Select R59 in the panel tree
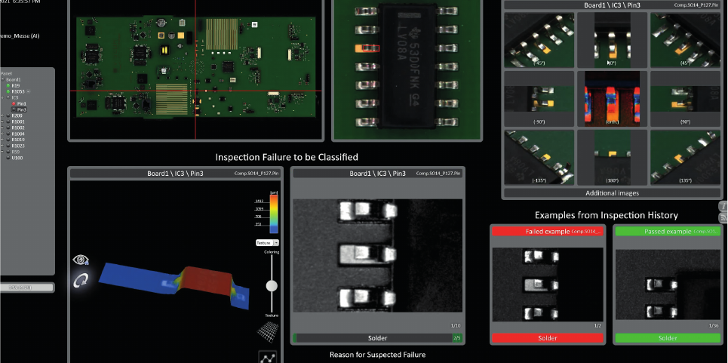Viewport: 728px width, 363px height. point(16,152)
